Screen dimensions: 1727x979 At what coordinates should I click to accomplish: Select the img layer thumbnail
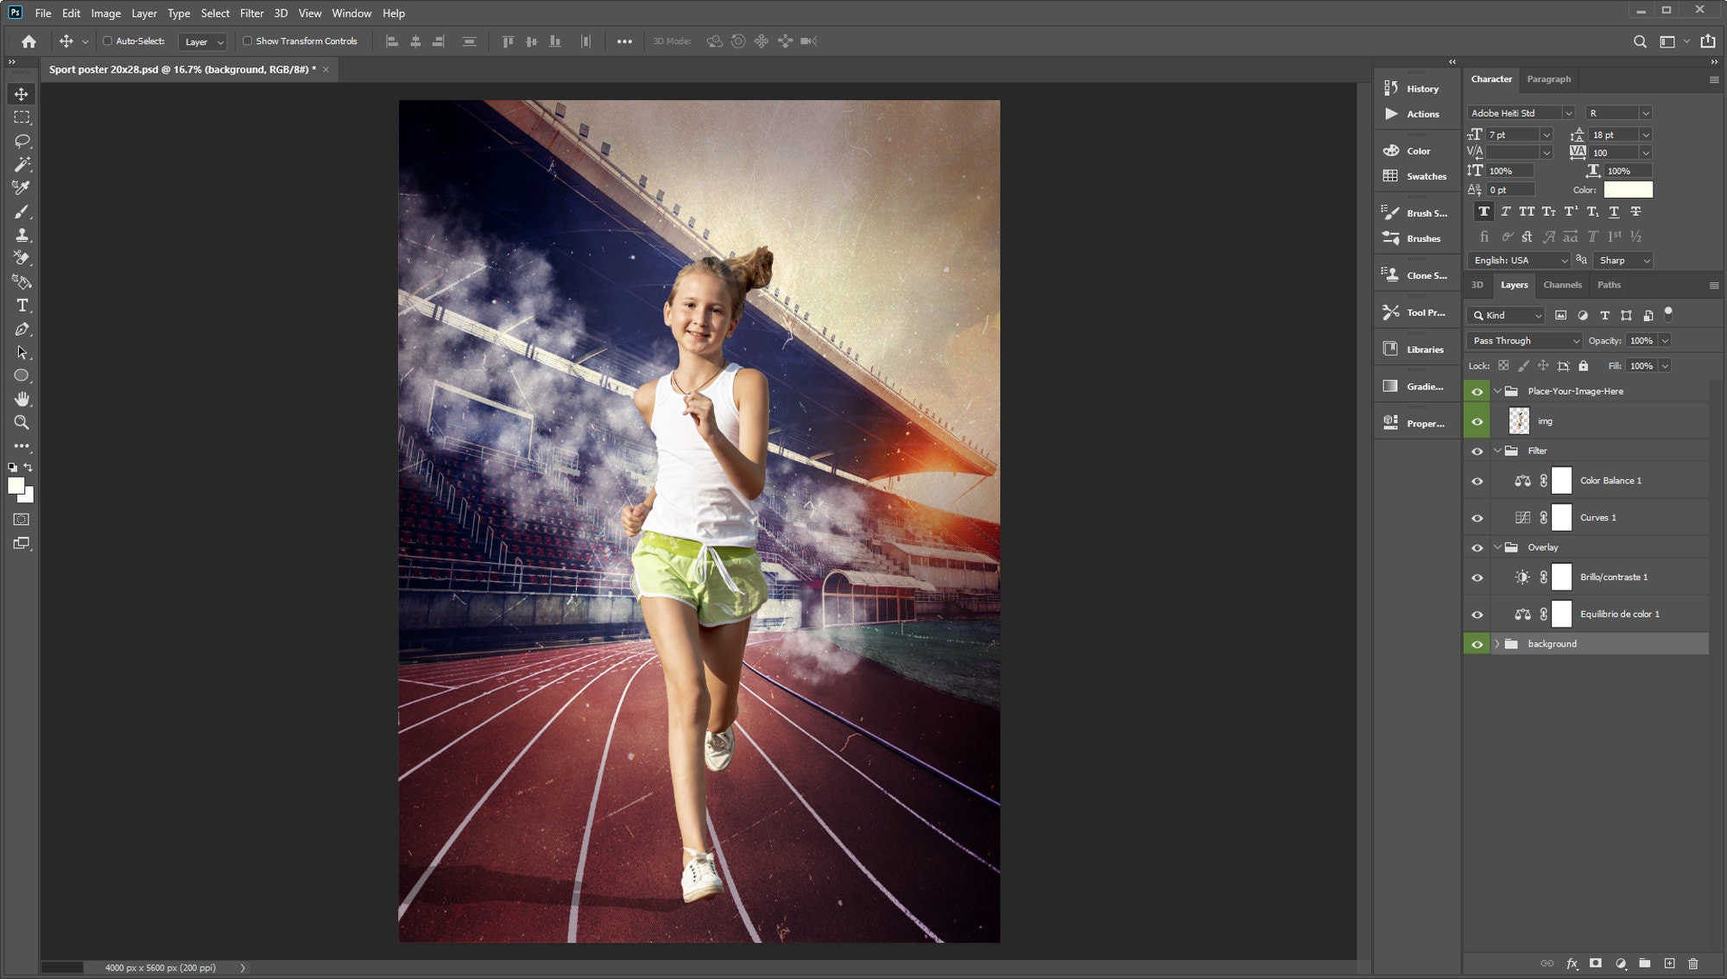point(1518,420)
